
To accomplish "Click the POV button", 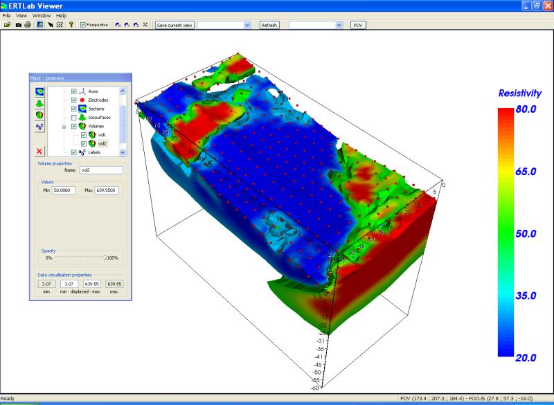I will click(x=358, y=25).
